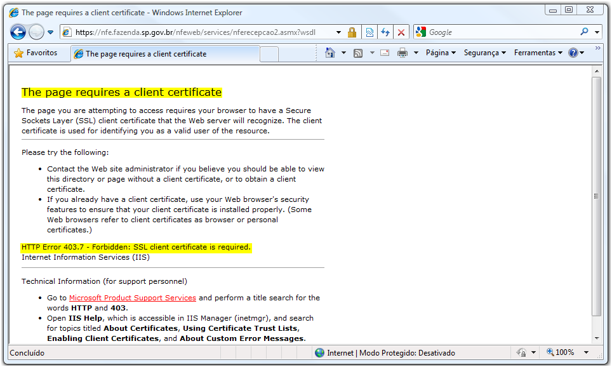Click the Forward navigation button

point(36,32)
